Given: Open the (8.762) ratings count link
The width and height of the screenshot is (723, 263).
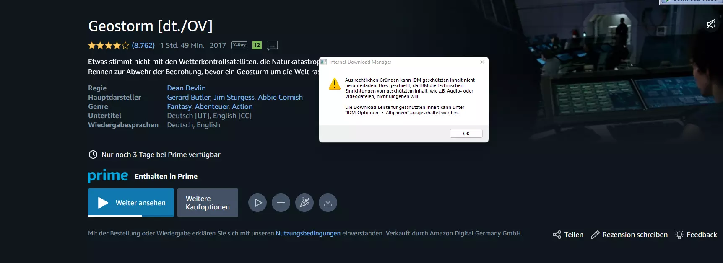Looking at the screenshot, I should click(x=143, y=45).
